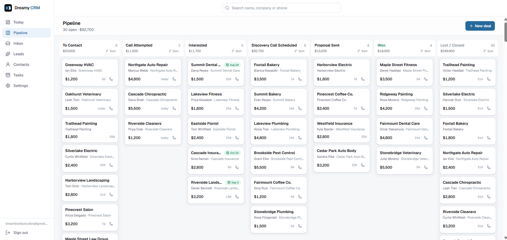Screen dimensions: 507x240
Task: Click phone icon on Maple Street Fitness card
Action: (x=426, y=79)
